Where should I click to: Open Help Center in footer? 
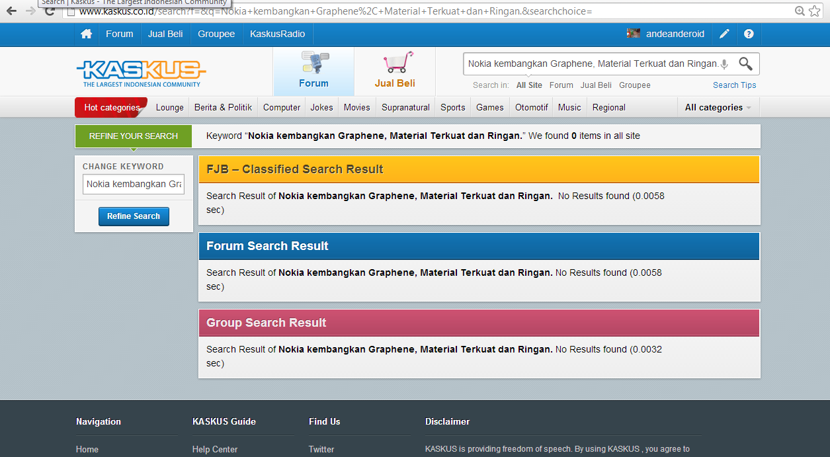click(x=215, y=449)
